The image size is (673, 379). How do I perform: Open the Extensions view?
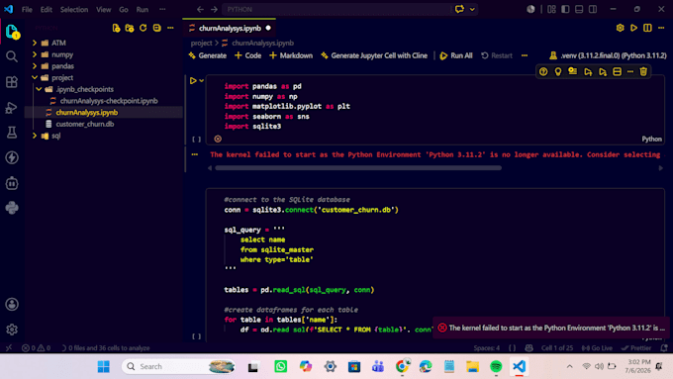tap(12, 81)
